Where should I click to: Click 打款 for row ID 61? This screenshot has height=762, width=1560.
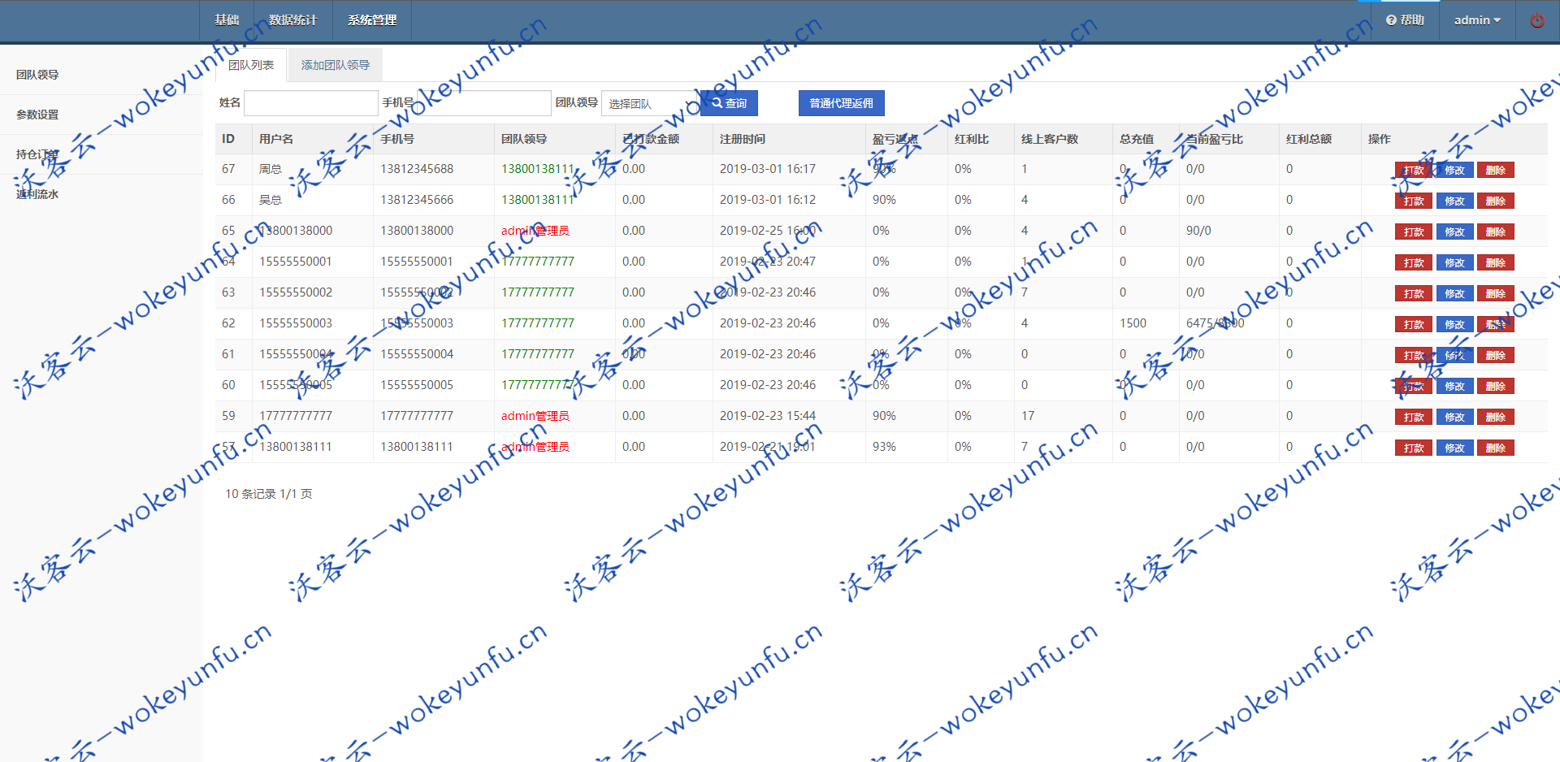click(x=1414, y=356)
